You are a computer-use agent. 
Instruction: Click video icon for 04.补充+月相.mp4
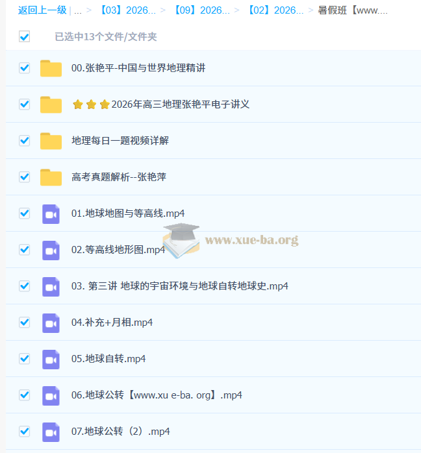coord(51,323)
